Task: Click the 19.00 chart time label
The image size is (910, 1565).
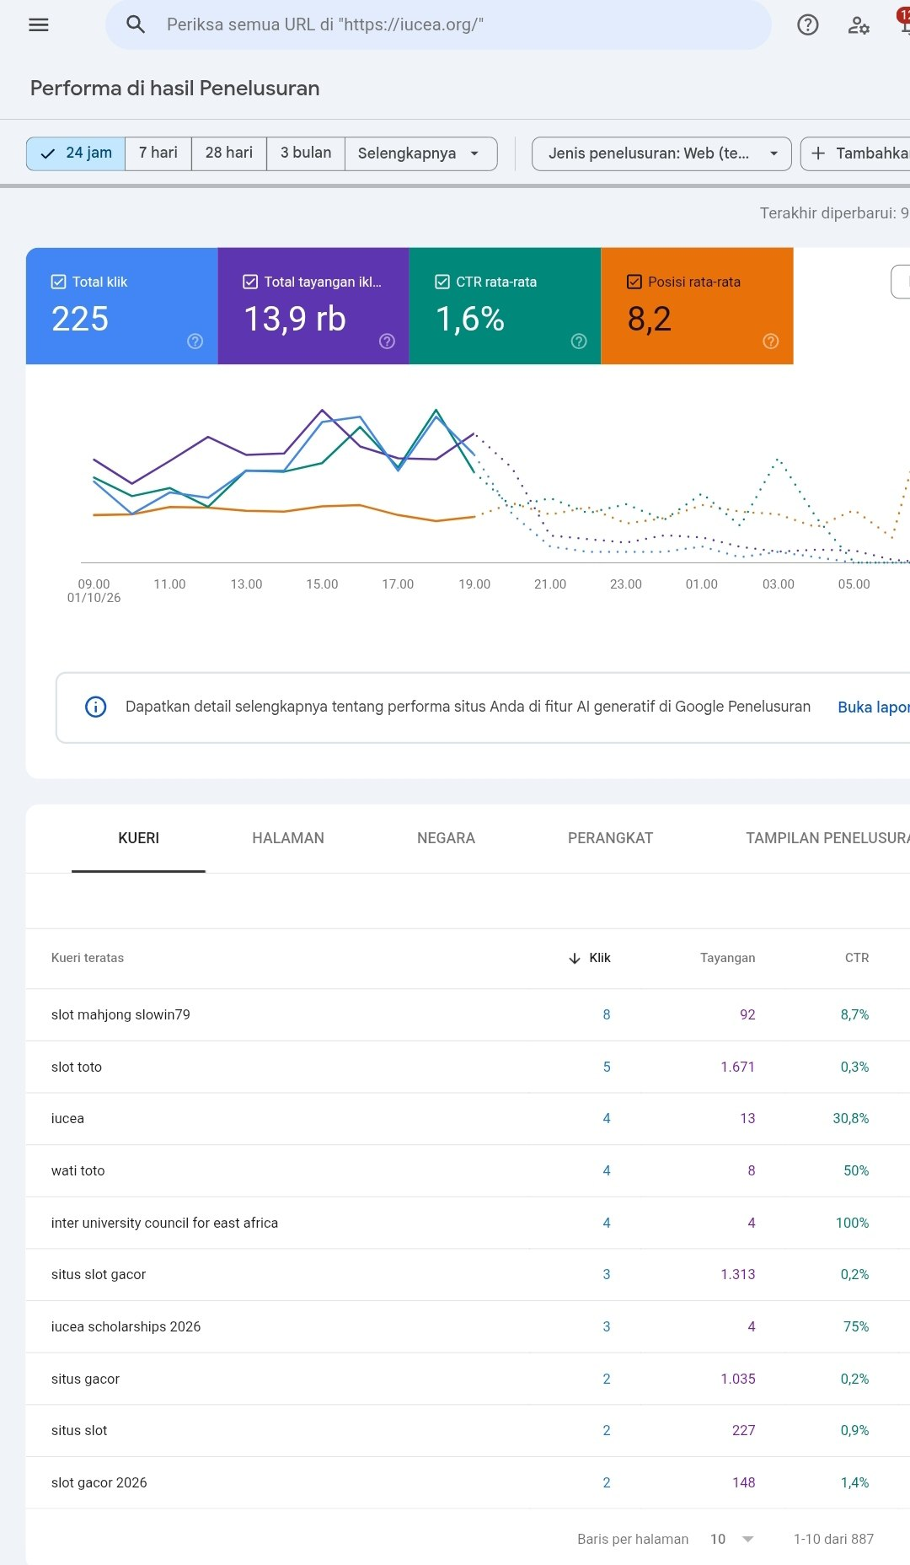Action: point(474,584)
